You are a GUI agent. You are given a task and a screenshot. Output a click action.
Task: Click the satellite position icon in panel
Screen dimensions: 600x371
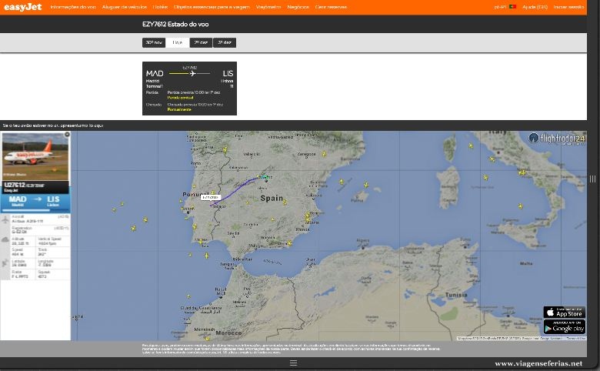pyautogui.click(x=5, y=263)
